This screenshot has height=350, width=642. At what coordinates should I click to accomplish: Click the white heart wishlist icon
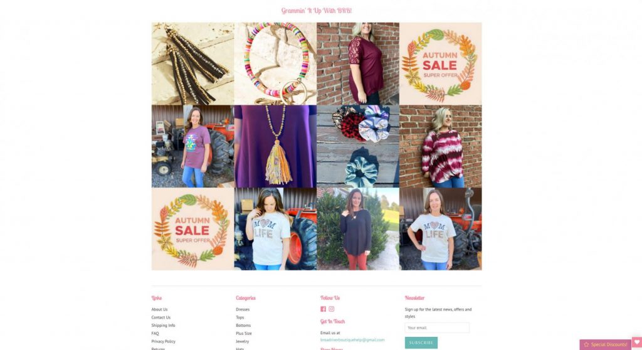[637, 342]
